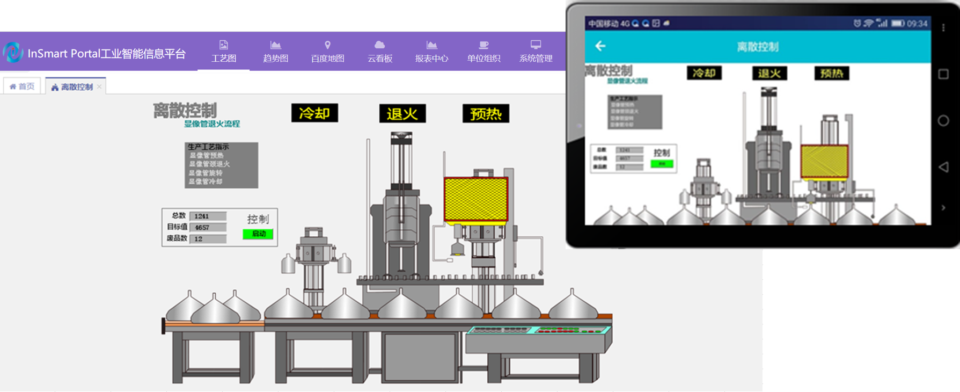This screenshot has width=960, height=392.
Task: Click the InSmart Portal logo icon
Action: (13, 52)
